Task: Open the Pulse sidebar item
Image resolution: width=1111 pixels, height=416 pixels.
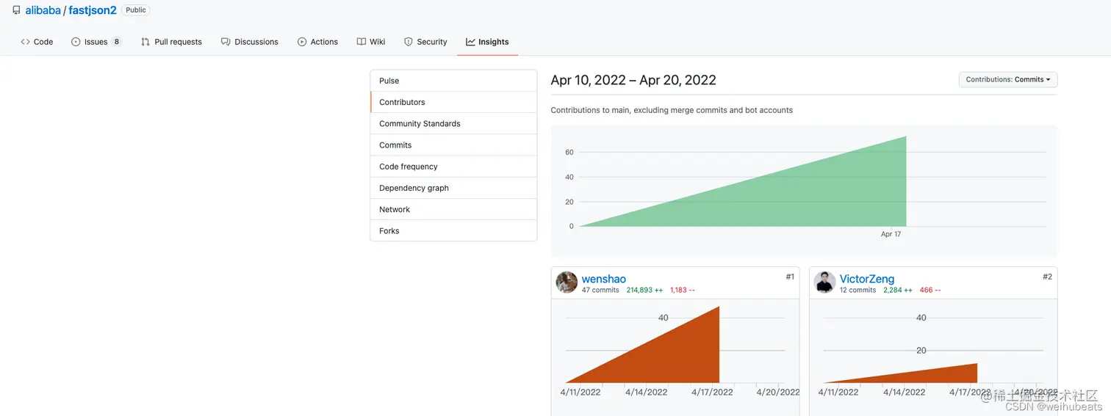Action: 389,81
